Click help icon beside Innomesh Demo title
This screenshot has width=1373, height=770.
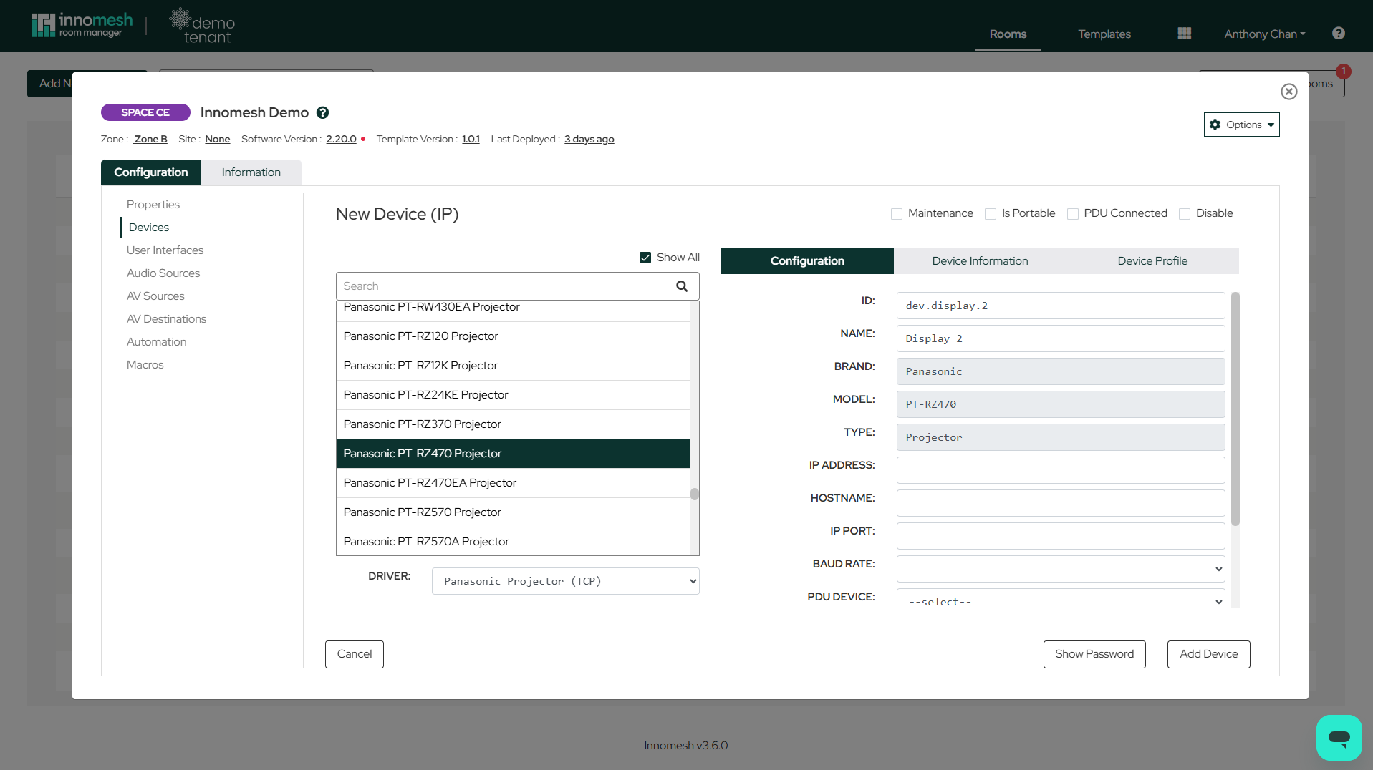(x=323, y=112)
